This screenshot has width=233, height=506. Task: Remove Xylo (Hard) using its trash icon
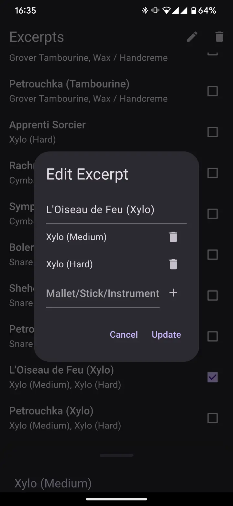(173, 264)
